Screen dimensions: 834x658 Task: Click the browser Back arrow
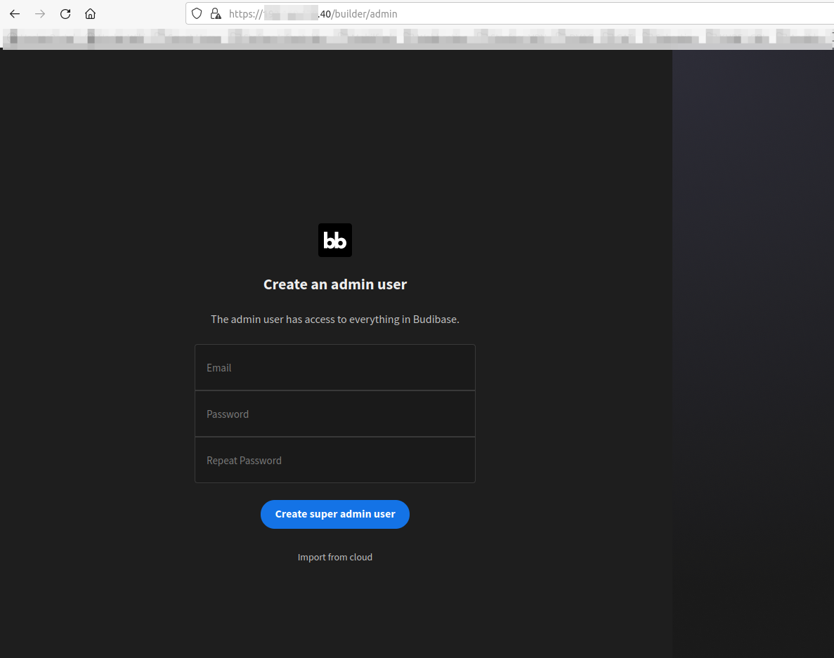pos(15,14)
